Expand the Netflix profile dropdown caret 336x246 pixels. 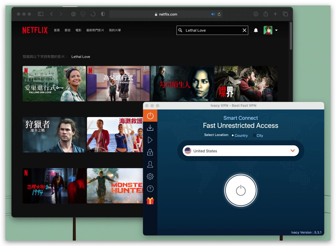click(276, 30)
